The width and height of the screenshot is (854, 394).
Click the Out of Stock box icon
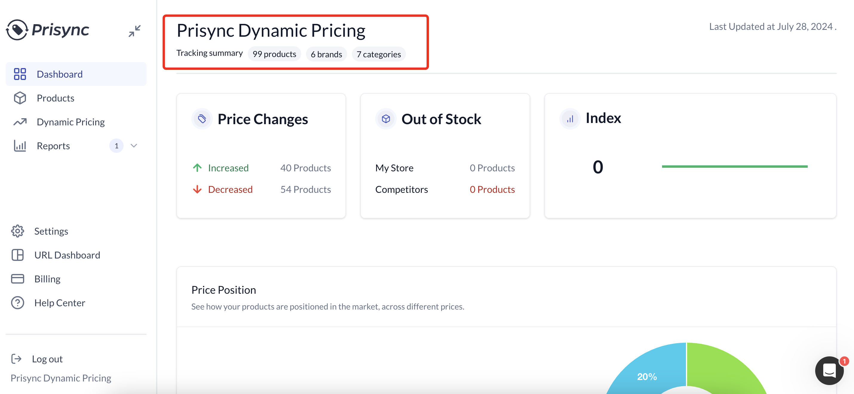tap(386, 118)
